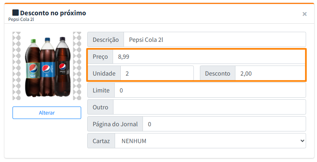The image size is (317, 162).
Task: Click the Pepsi bottles product image
Action: tap(47, 66)
